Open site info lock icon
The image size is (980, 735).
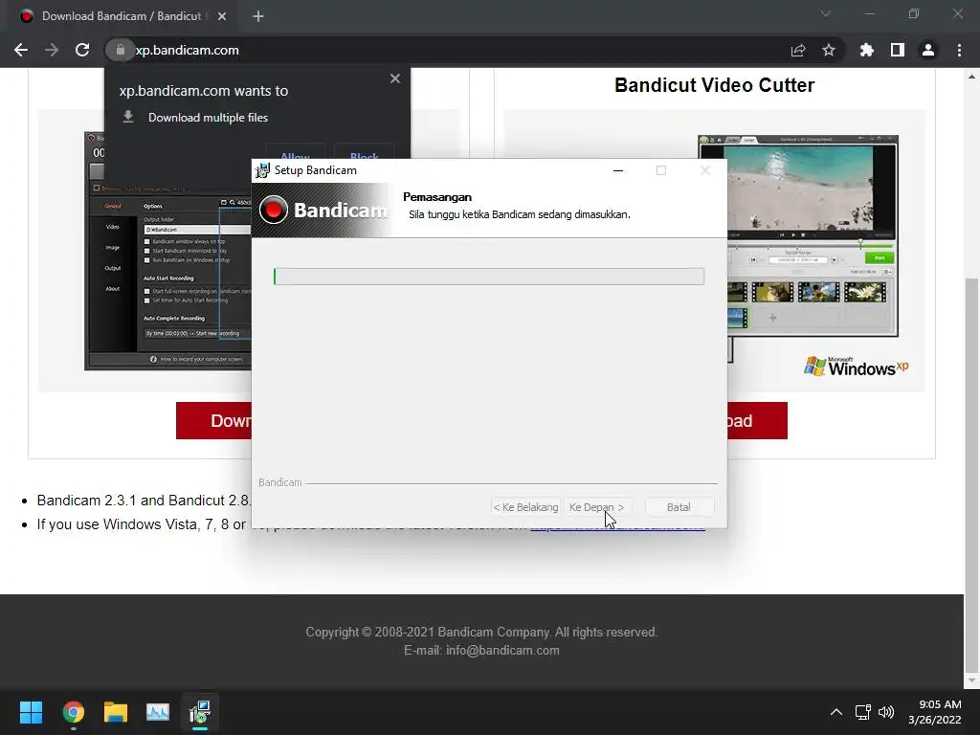(x=120, y=50)
